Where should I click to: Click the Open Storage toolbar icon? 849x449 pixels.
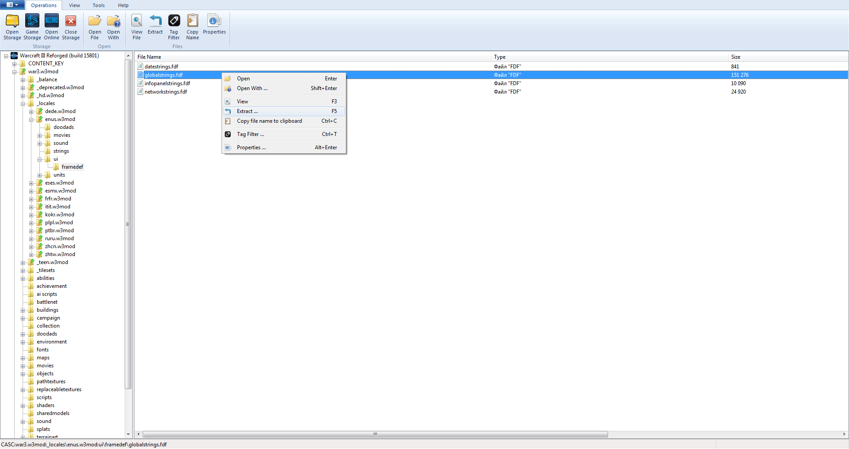(12, 21)
